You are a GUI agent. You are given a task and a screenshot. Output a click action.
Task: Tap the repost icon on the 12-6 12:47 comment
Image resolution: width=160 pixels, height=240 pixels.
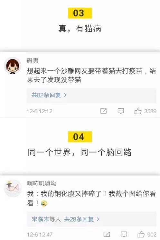coord(107,234)
